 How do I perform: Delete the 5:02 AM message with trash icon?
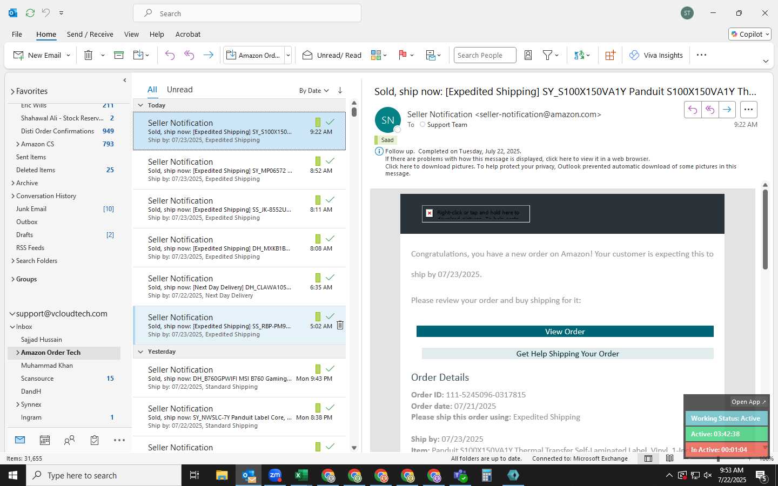[340, 325]
